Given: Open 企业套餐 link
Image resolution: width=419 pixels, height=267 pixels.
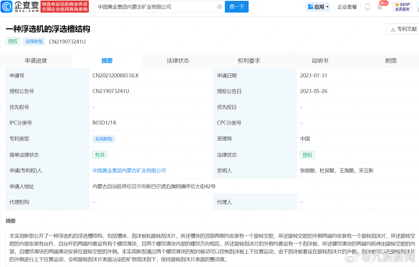Looking at the screenshot, I should pos(347,7).
